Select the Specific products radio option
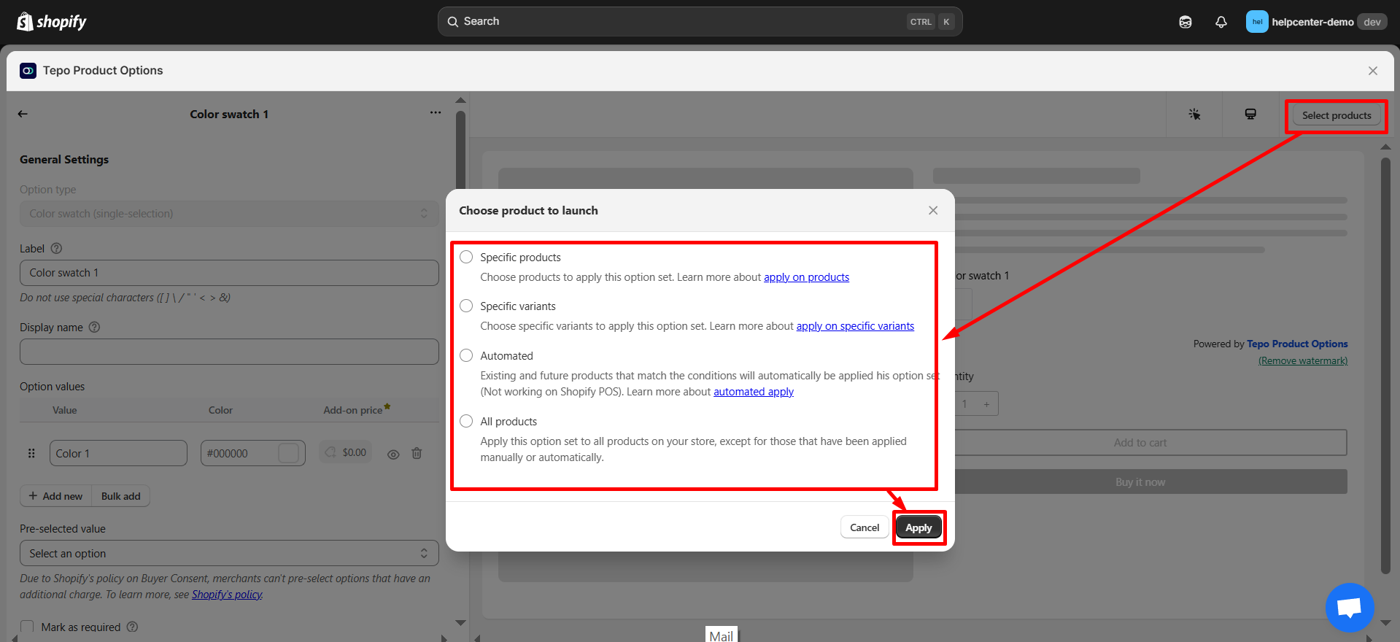The image size is (1400, 642). 466,257
